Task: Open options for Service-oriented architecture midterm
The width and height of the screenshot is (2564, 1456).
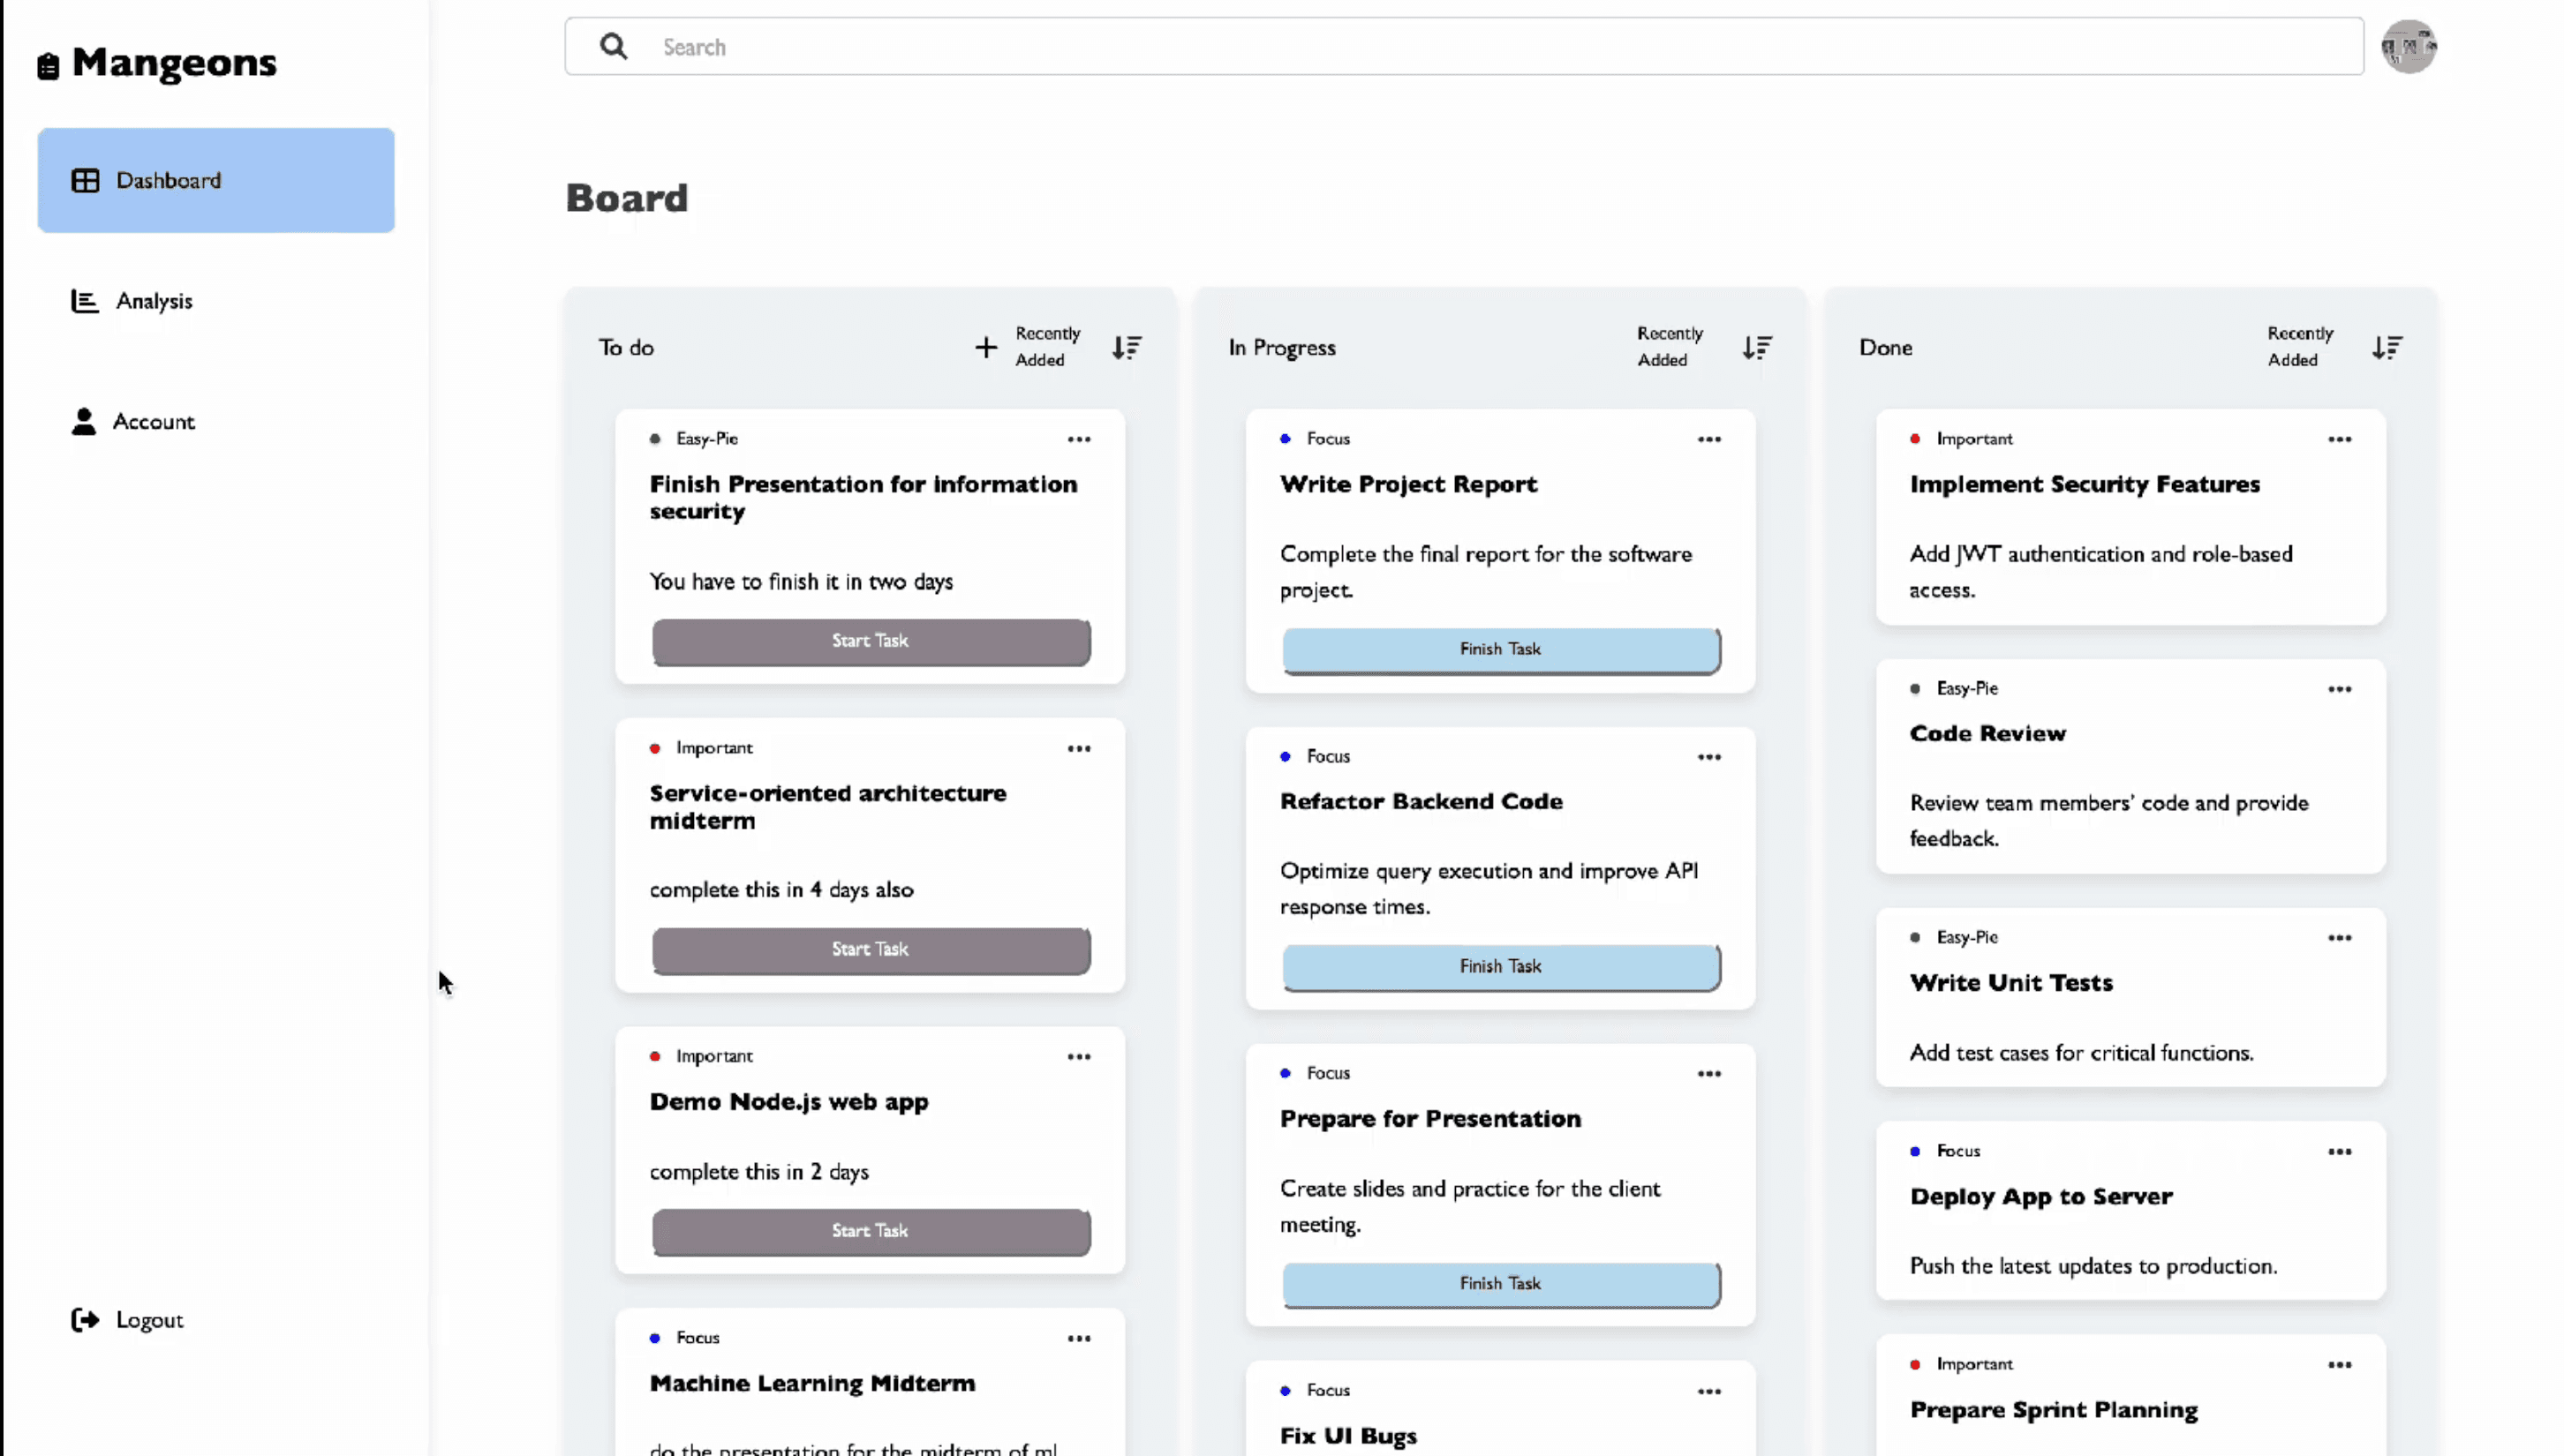Action: click(x=1078, y=748)
